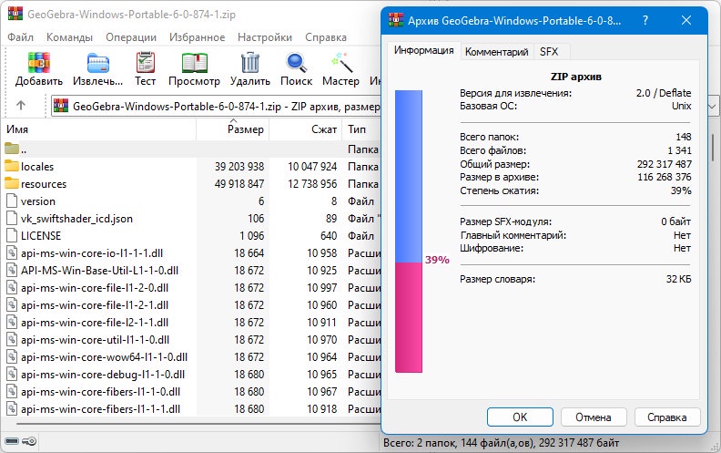The width and height of the screenshot is (721, 453).
Task: Switch to the Комментарий tab
Action: (497, 52)
